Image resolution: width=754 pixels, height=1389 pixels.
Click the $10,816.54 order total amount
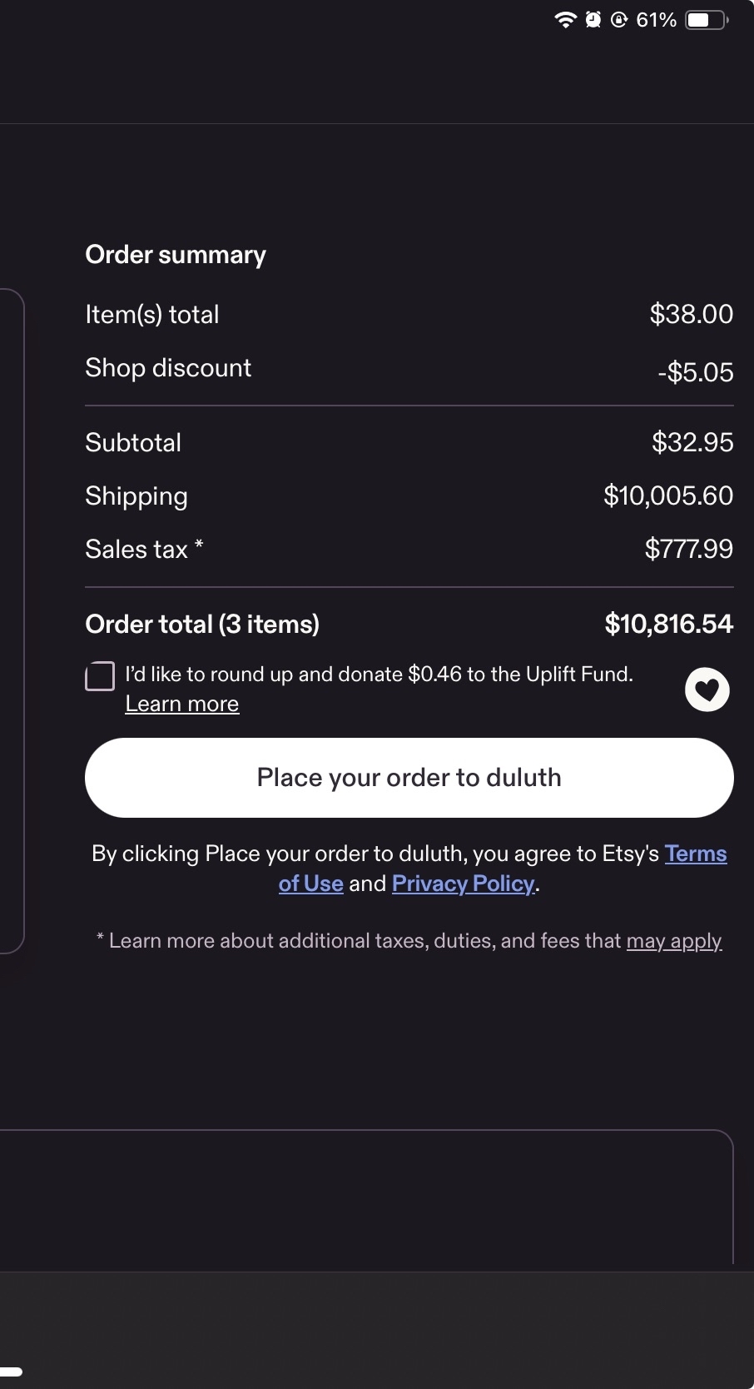[668, 624]
